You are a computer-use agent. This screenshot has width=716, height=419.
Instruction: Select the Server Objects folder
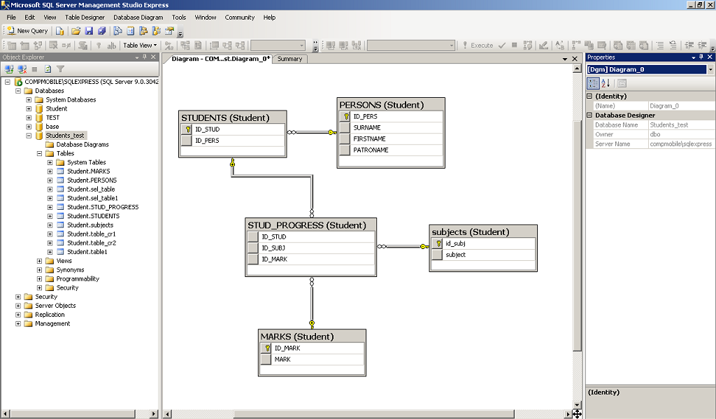(55, 306)
